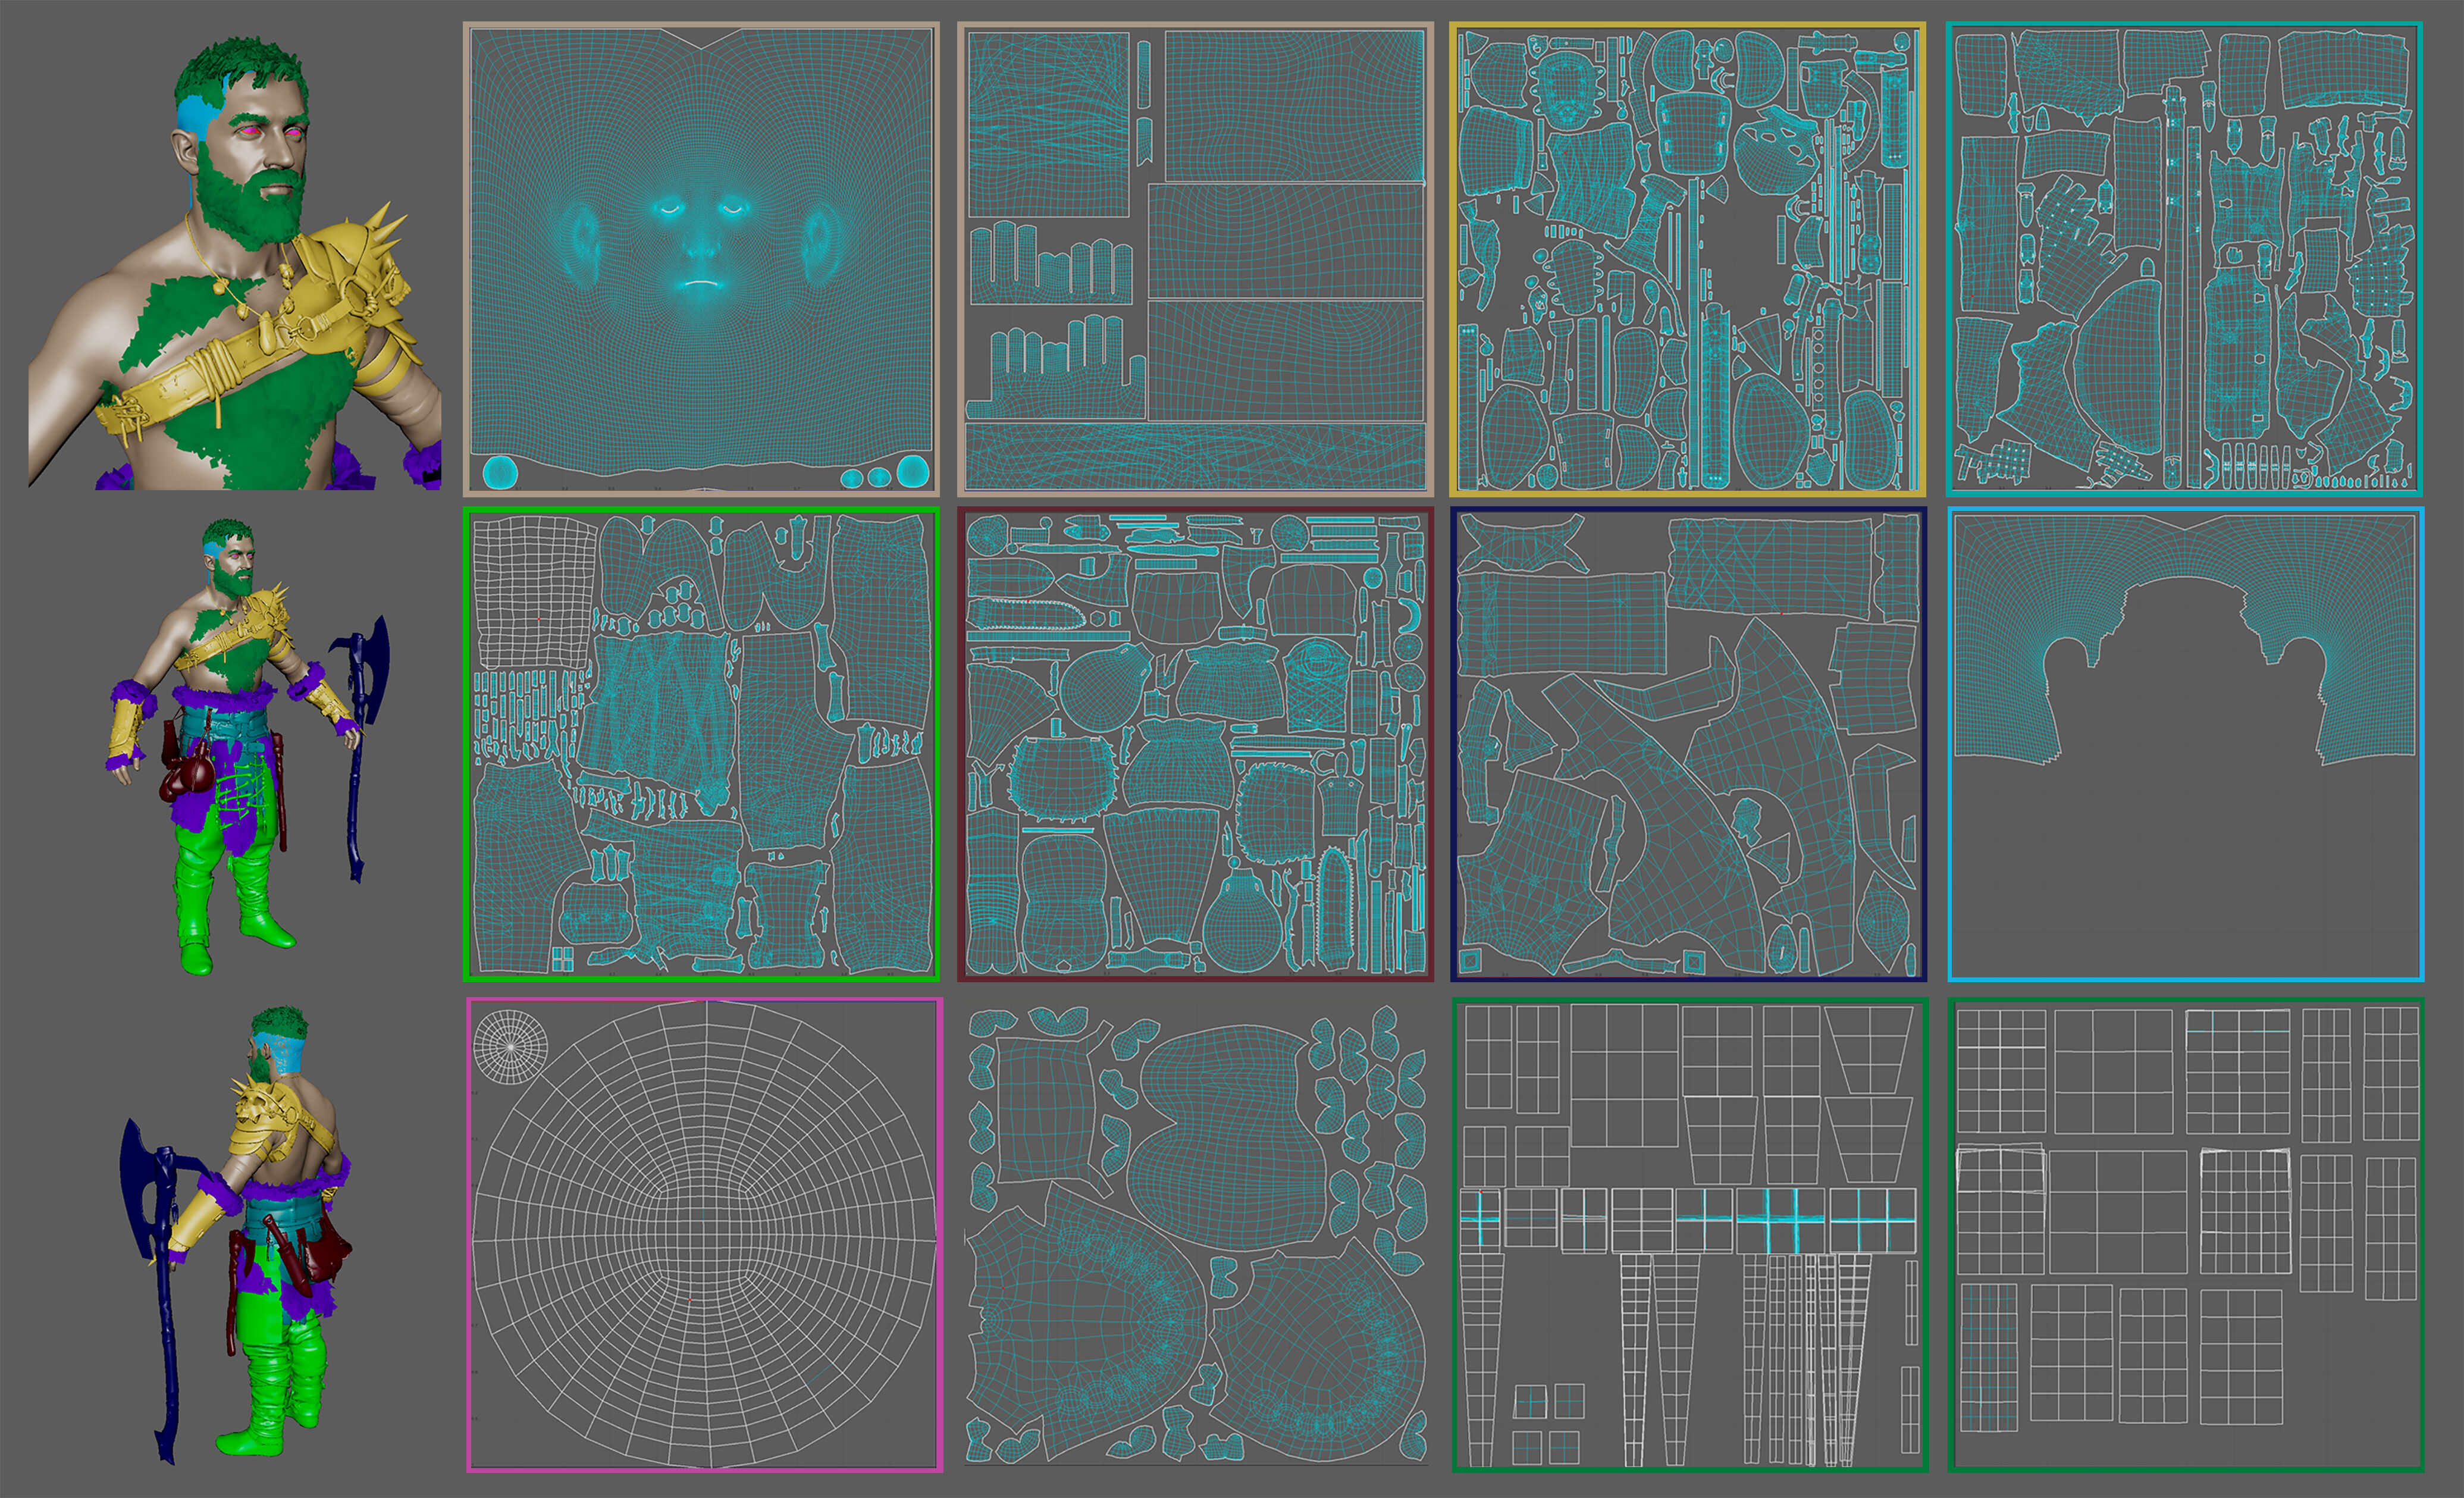Open the navy-bordered axe UV layout tile
The width and height of the screenshot is (2464, 1498).
(x=1688, y=744)
